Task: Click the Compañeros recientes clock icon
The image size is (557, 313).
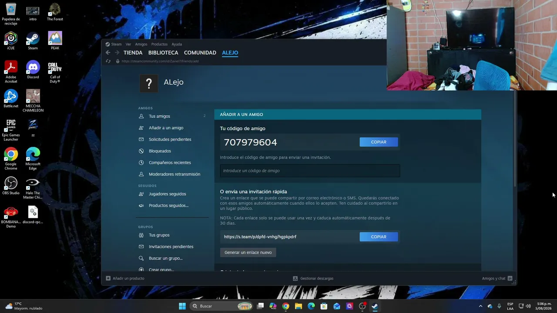Action: (141, 163)
